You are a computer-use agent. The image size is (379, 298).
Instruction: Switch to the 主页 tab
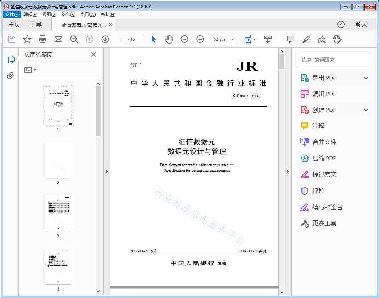tap(14, 24)
